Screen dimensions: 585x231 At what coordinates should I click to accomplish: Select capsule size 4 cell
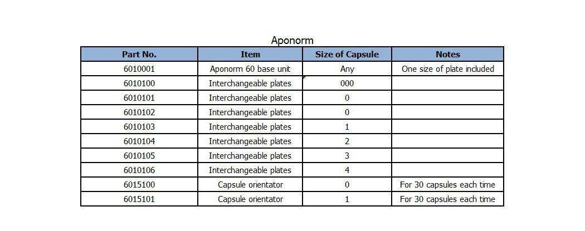(x=347, y=170)
